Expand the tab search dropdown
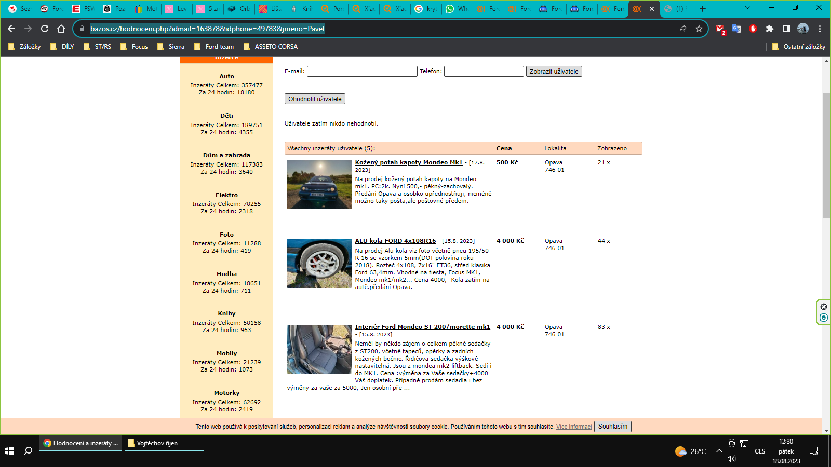The width and height of the screenshot is (831, 467). (x=747, y=8)
